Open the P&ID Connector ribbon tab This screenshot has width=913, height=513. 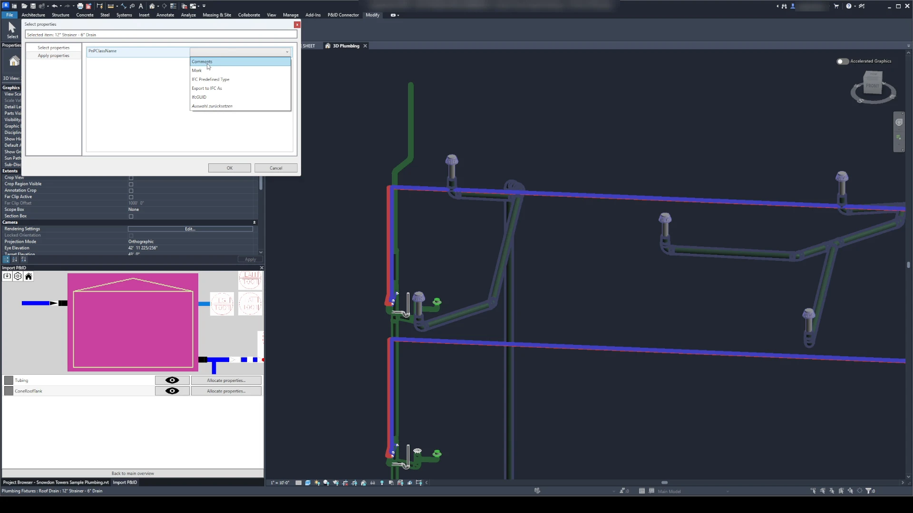(x=343, y=15)
